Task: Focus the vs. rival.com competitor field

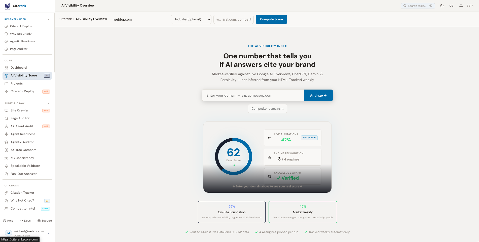Action: pos(234,19)
